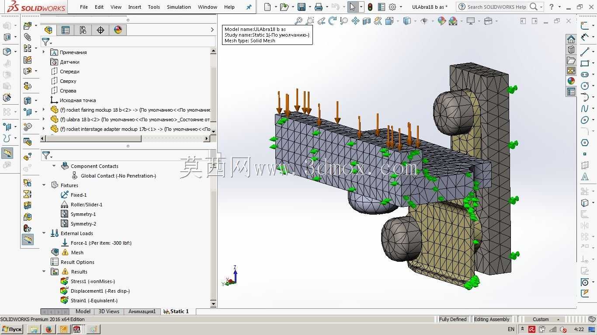Select the Symmetry-2 fixture
This screenshot has height=335, width=597.
point(83,224)
